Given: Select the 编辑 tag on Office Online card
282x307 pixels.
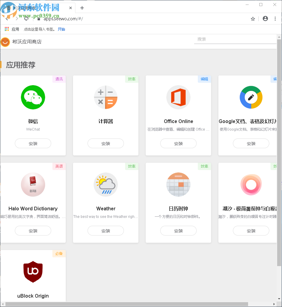Looking at the screenshot, I should pos(204,79).
